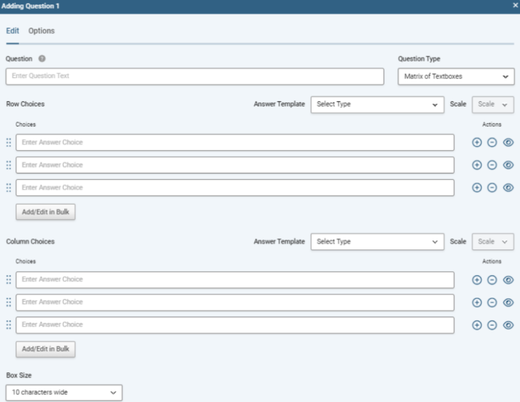Viewport: 520px width, 402px height.
Task: Switch to the Options tab
Action: [41, 31]
